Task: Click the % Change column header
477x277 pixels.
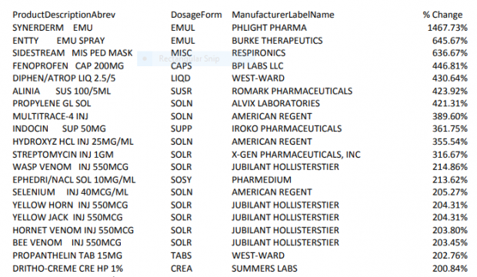Action: [442, 15]
